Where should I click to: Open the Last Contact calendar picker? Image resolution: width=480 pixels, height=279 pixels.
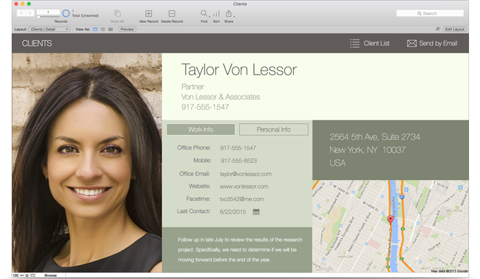click(x=256, y=212)
